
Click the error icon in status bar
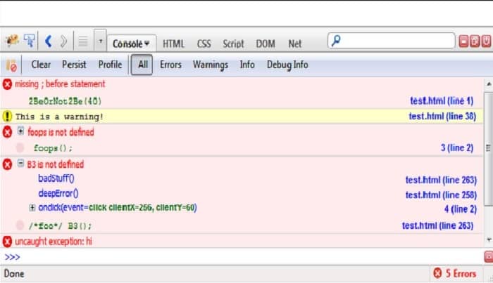pos(437,274)
